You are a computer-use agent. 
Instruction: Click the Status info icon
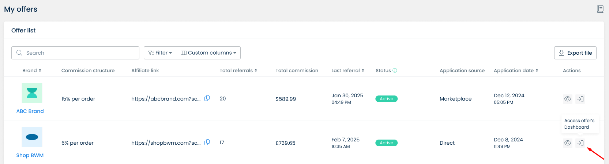pos(395,70)
